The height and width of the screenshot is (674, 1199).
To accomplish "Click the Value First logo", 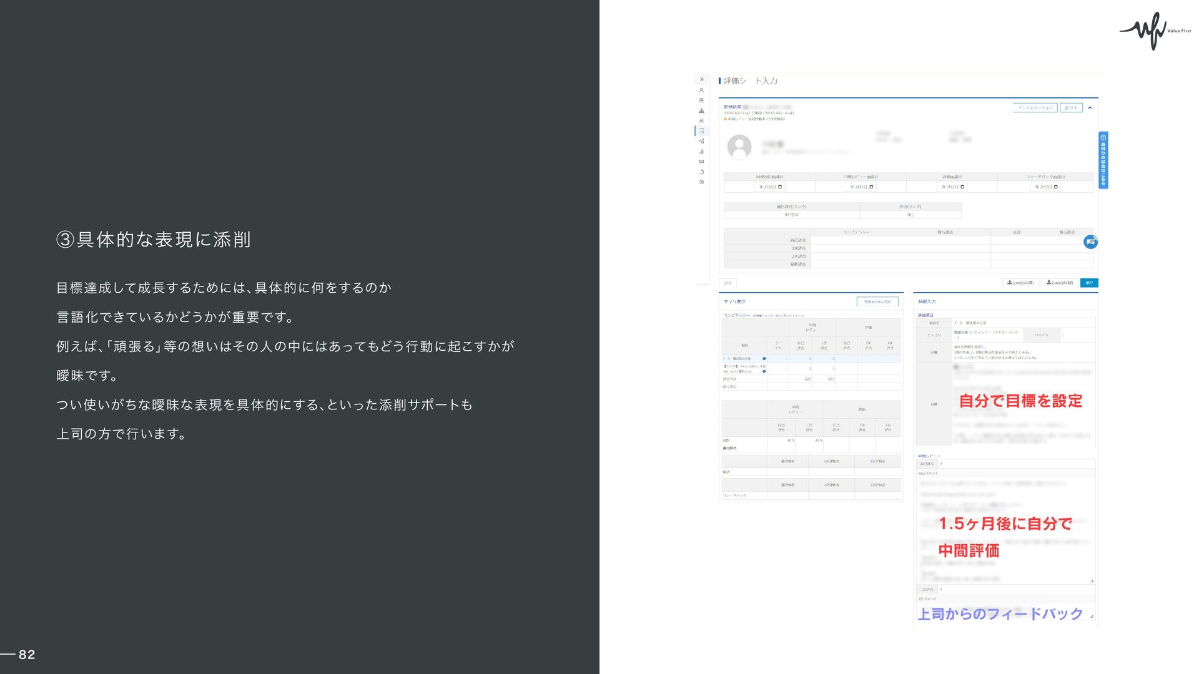I will tap(1154, 31).
